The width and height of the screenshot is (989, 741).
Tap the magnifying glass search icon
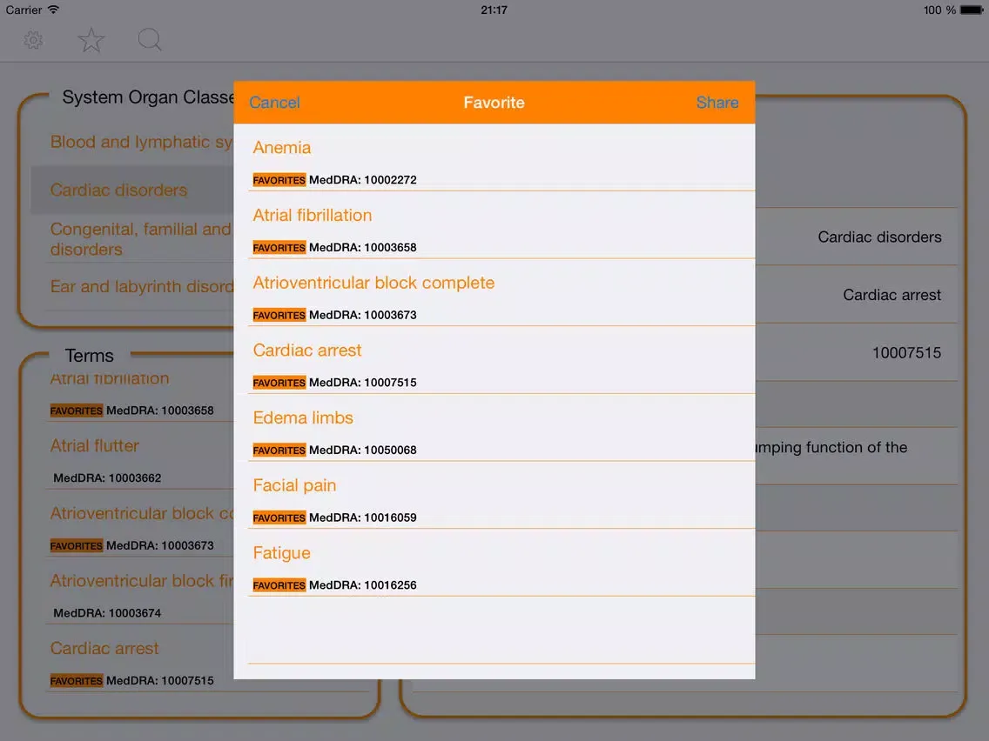pyautogui.click(x=150, y=40)
